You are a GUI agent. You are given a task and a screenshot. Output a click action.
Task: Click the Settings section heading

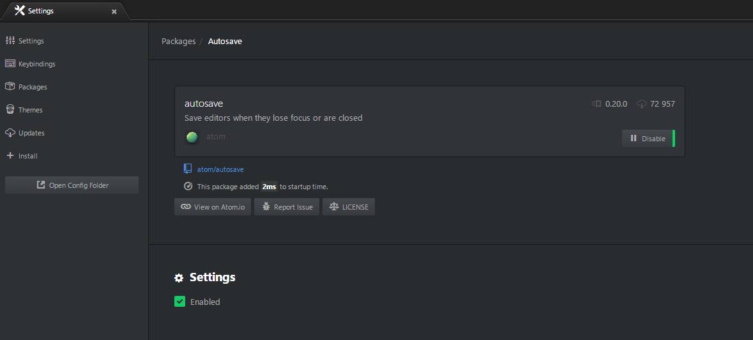tap(212, 277)
